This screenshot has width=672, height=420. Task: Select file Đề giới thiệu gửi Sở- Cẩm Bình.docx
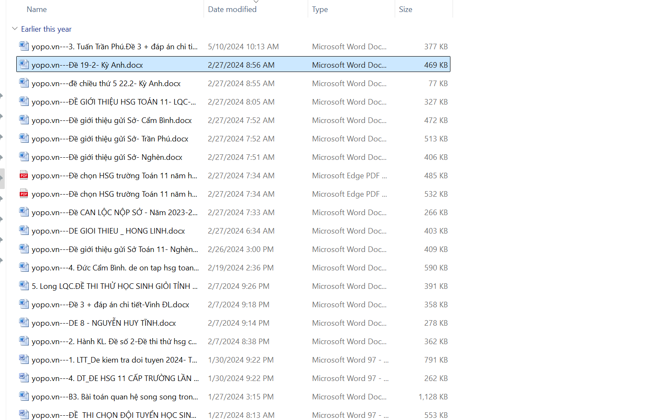click(111, 120)
